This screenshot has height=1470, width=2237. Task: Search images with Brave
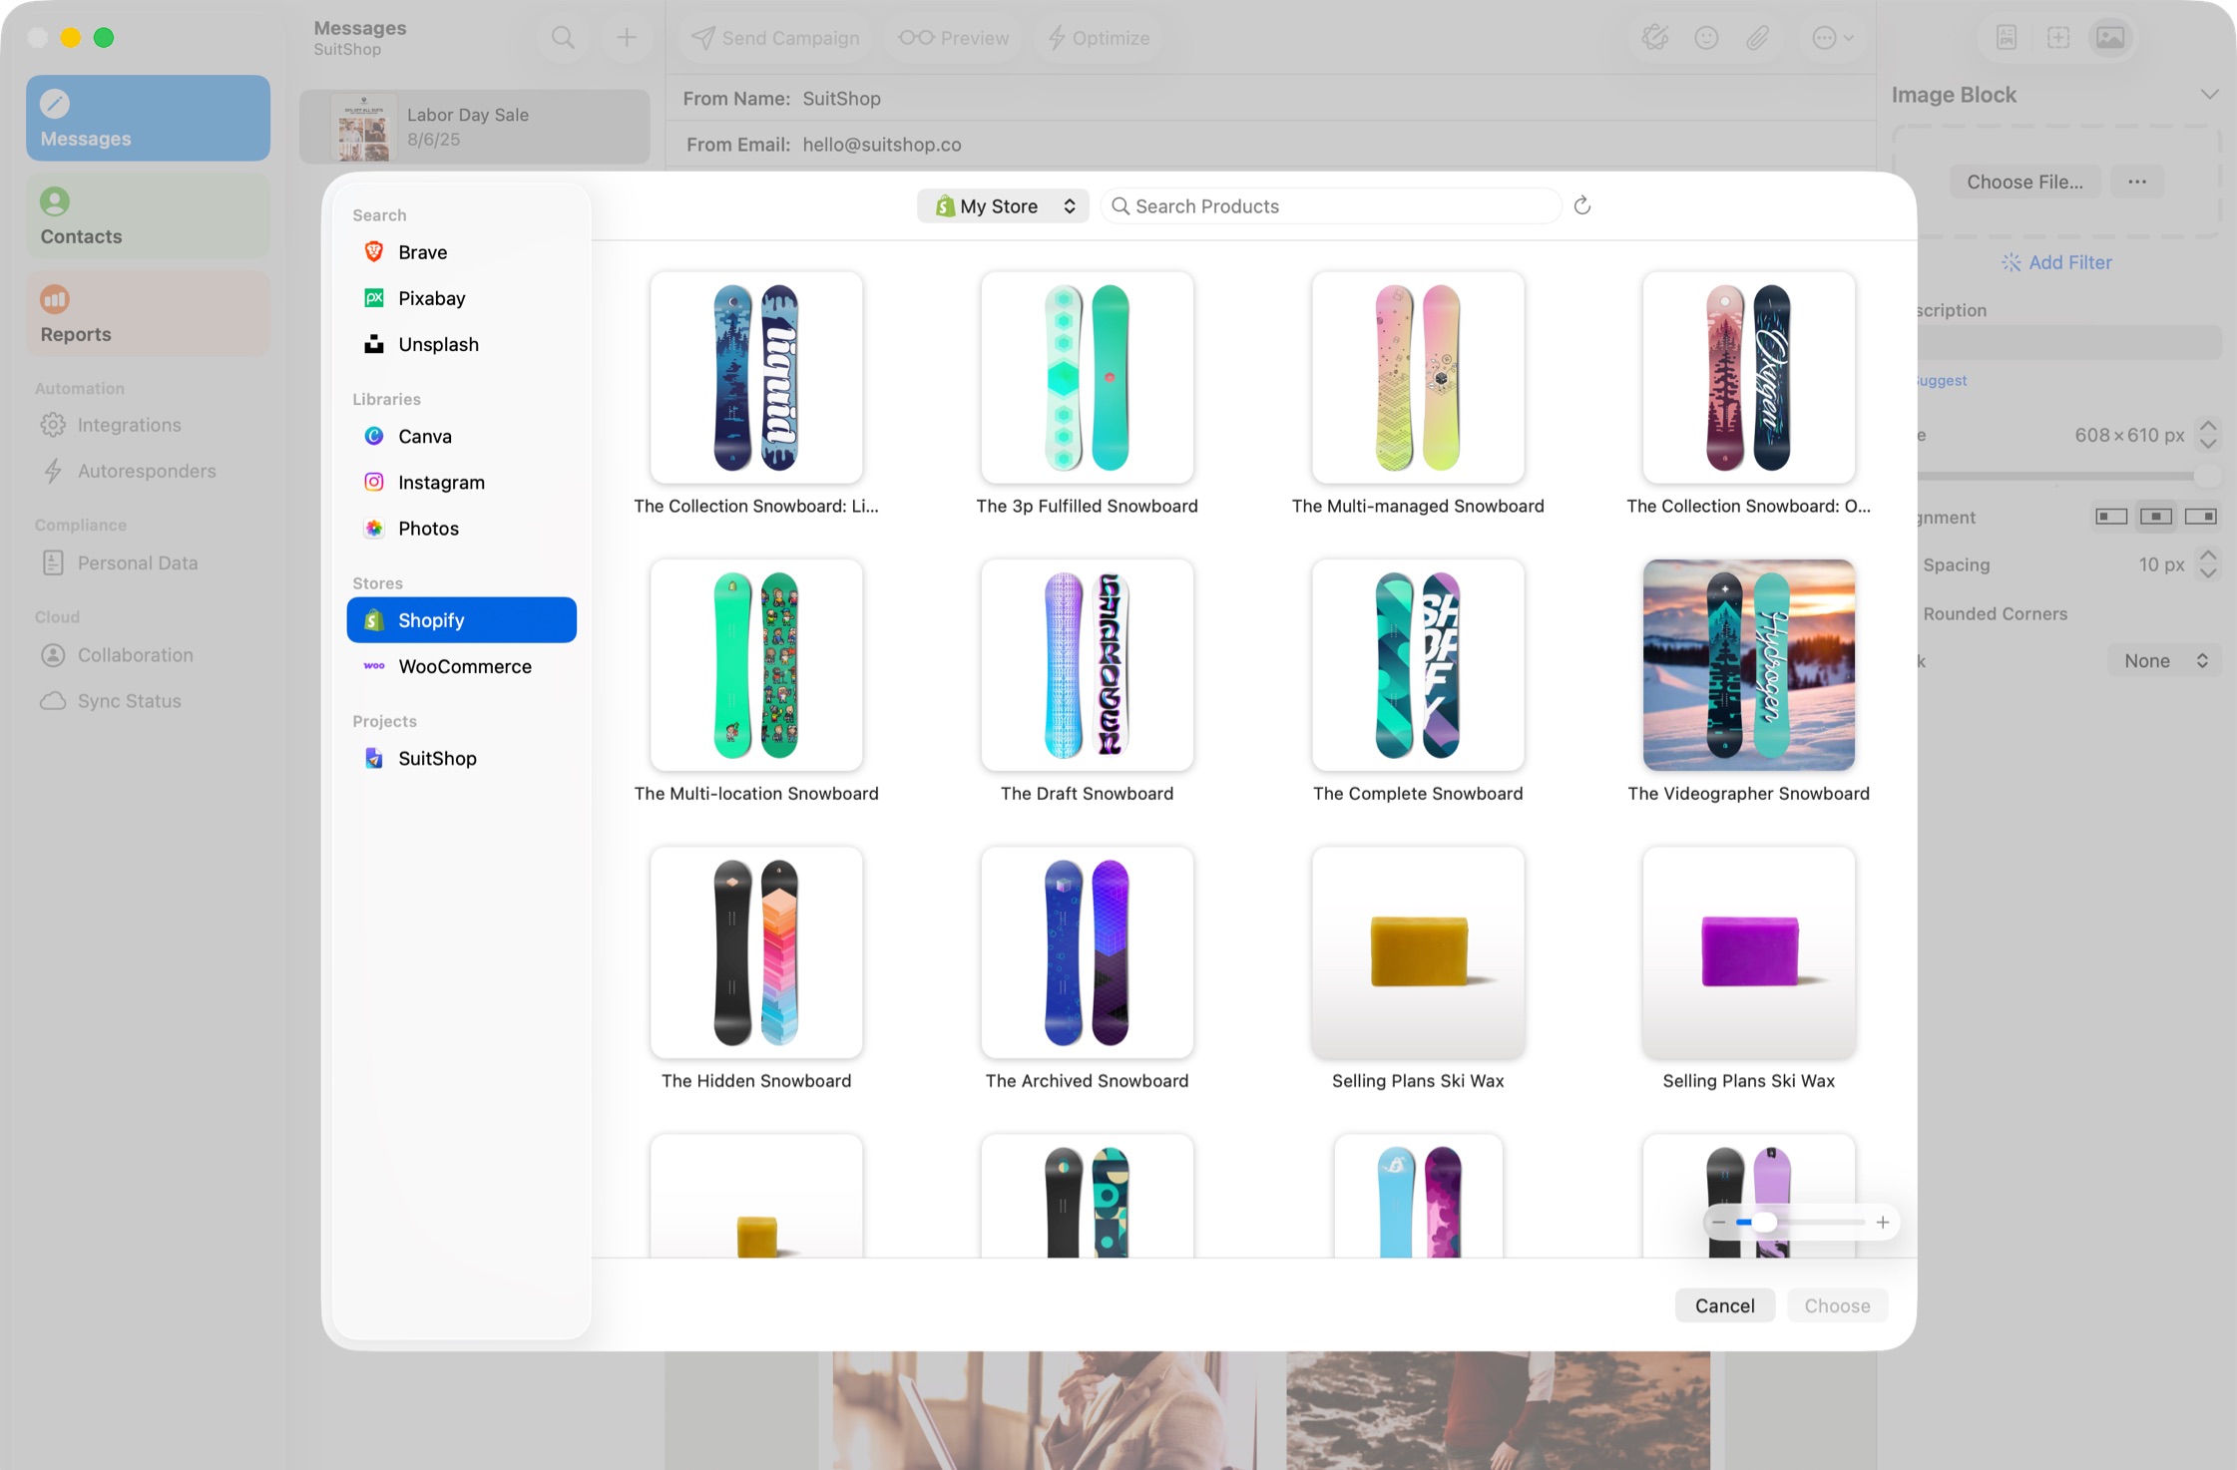[x=421, y=251]
